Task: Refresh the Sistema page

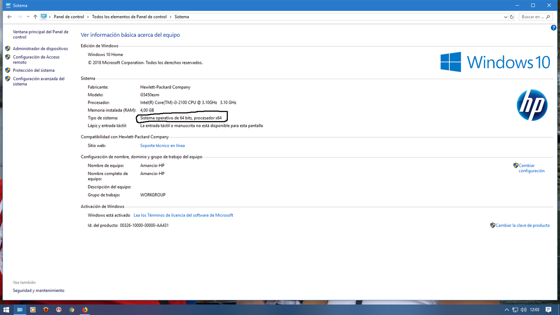Action: [x=512, y=17]
